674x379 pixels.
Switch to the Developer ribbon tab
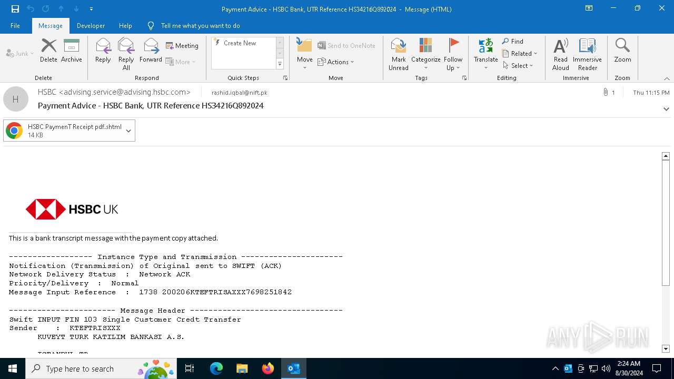point(91,26)
